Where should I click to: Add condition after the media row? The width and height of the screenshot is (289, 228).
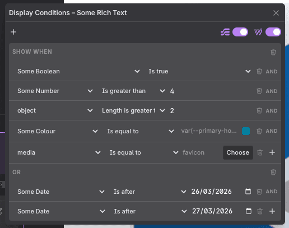[272, 152]
